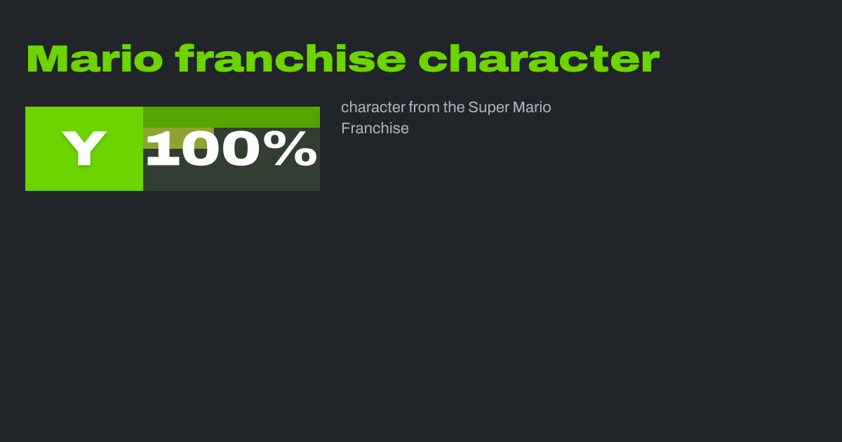Click the word character in the green heading
842x442 pixels.
tap(539, 59)
